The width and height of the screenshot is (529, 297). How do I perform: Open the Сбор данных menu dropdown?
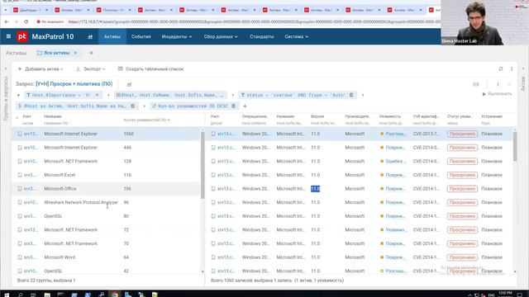point(221,36)
